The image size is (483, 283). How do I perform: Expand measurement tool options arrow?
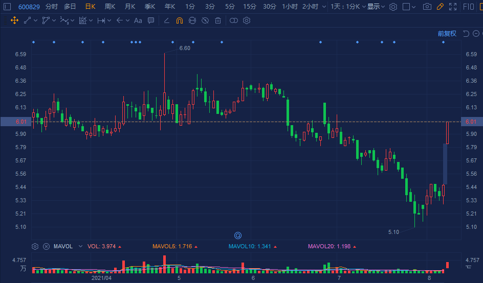(x=91, y=20)
